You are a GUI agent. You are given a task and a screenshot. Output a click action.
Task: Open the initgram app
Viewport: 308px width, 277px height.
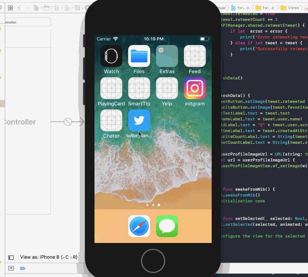tap(195, 88)
